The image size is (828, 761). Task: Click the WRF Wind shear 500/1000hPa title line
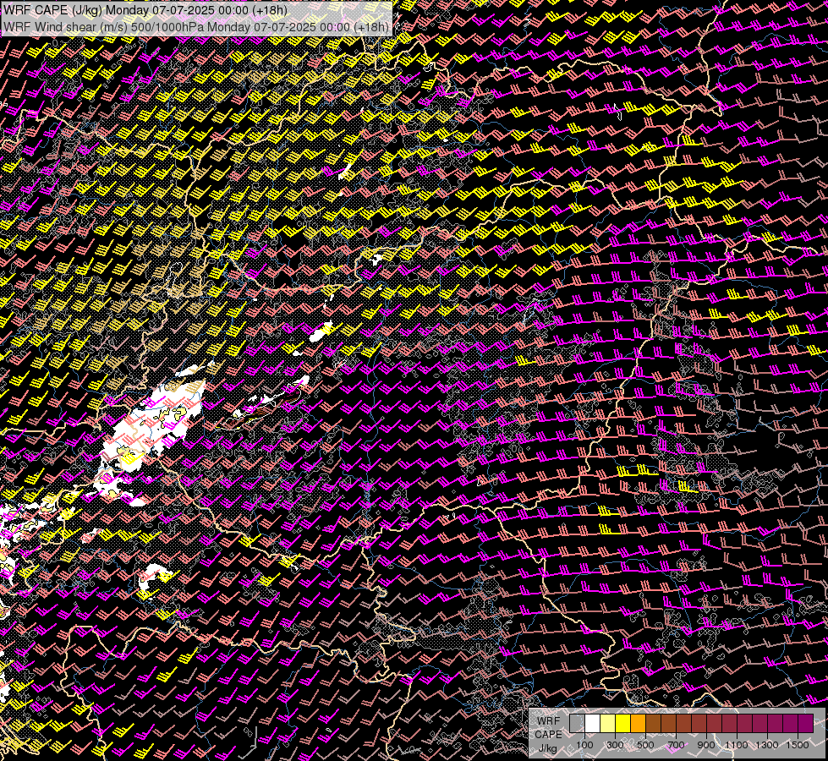196,27
